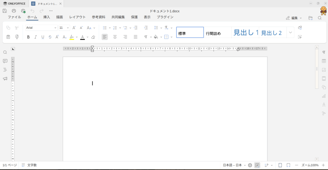Expand the styles gallery arrow

point(290,32)
